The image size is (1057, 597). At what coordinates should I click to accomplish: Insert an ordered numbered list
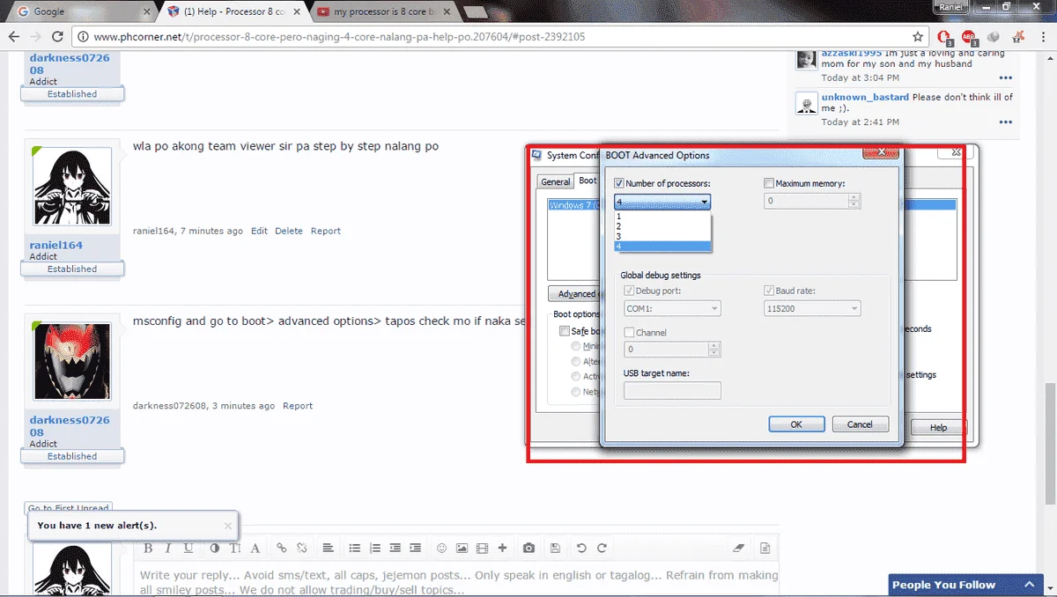click(374, 548)
